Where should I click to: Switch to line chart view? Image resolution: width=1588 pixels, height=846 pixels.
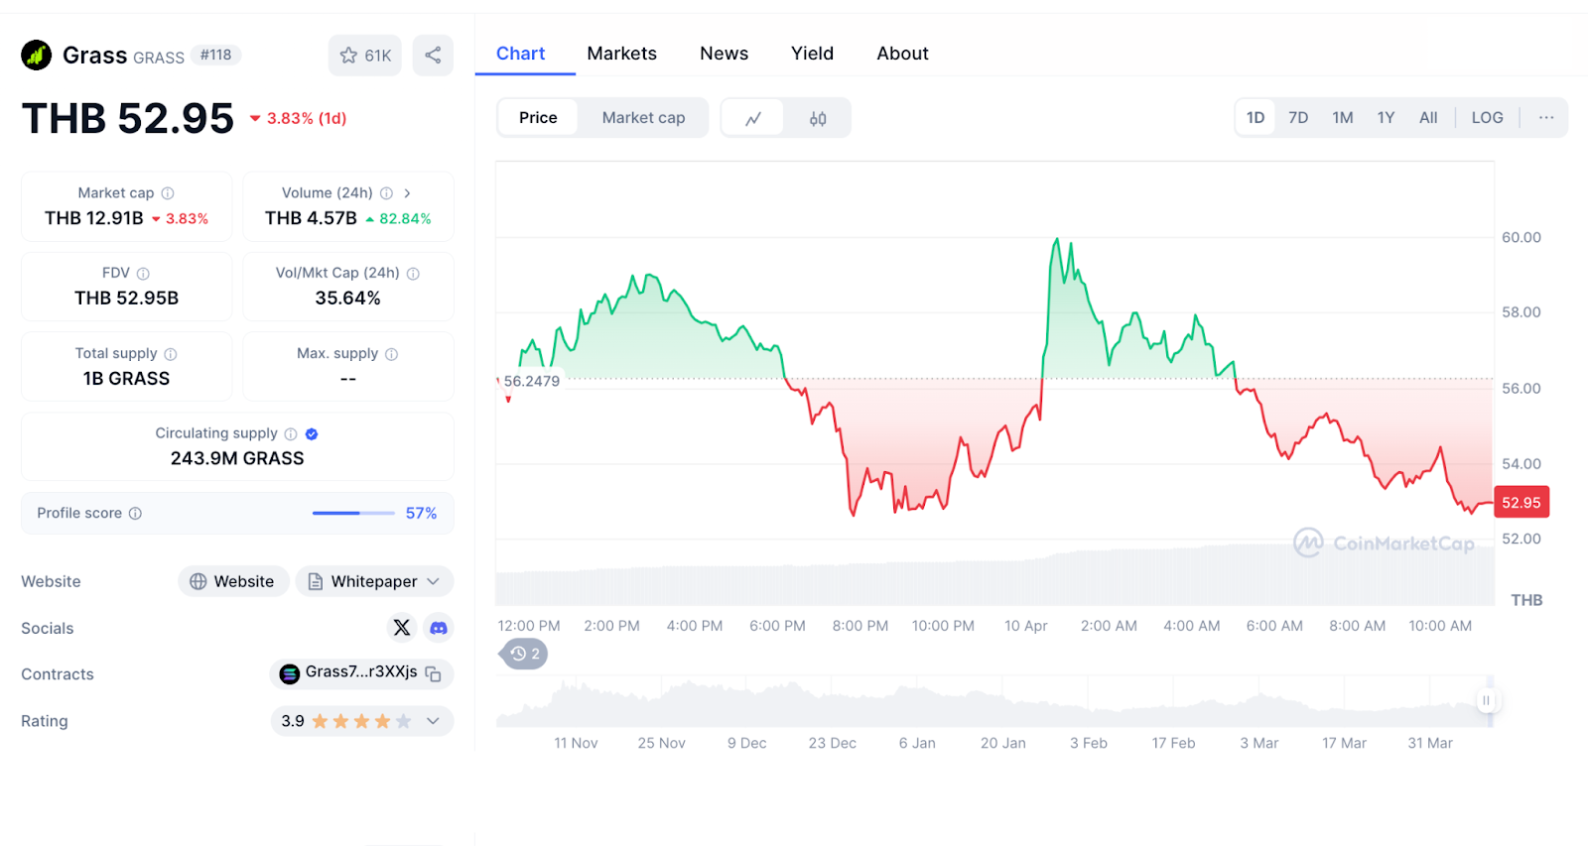(x=753, y=118)
